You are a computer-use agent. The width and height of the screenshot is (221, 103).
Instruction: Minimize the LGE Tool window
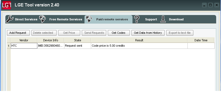pyautogui.click(x=204, y=5)
